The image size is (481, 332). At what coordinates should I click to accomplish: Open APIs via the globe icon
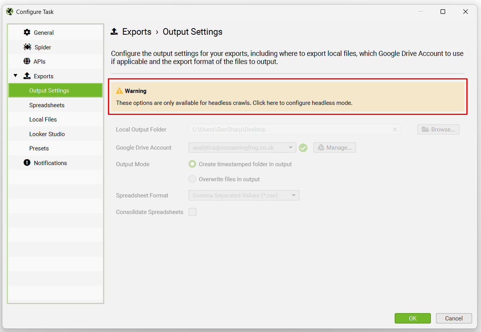pos(27,61)
